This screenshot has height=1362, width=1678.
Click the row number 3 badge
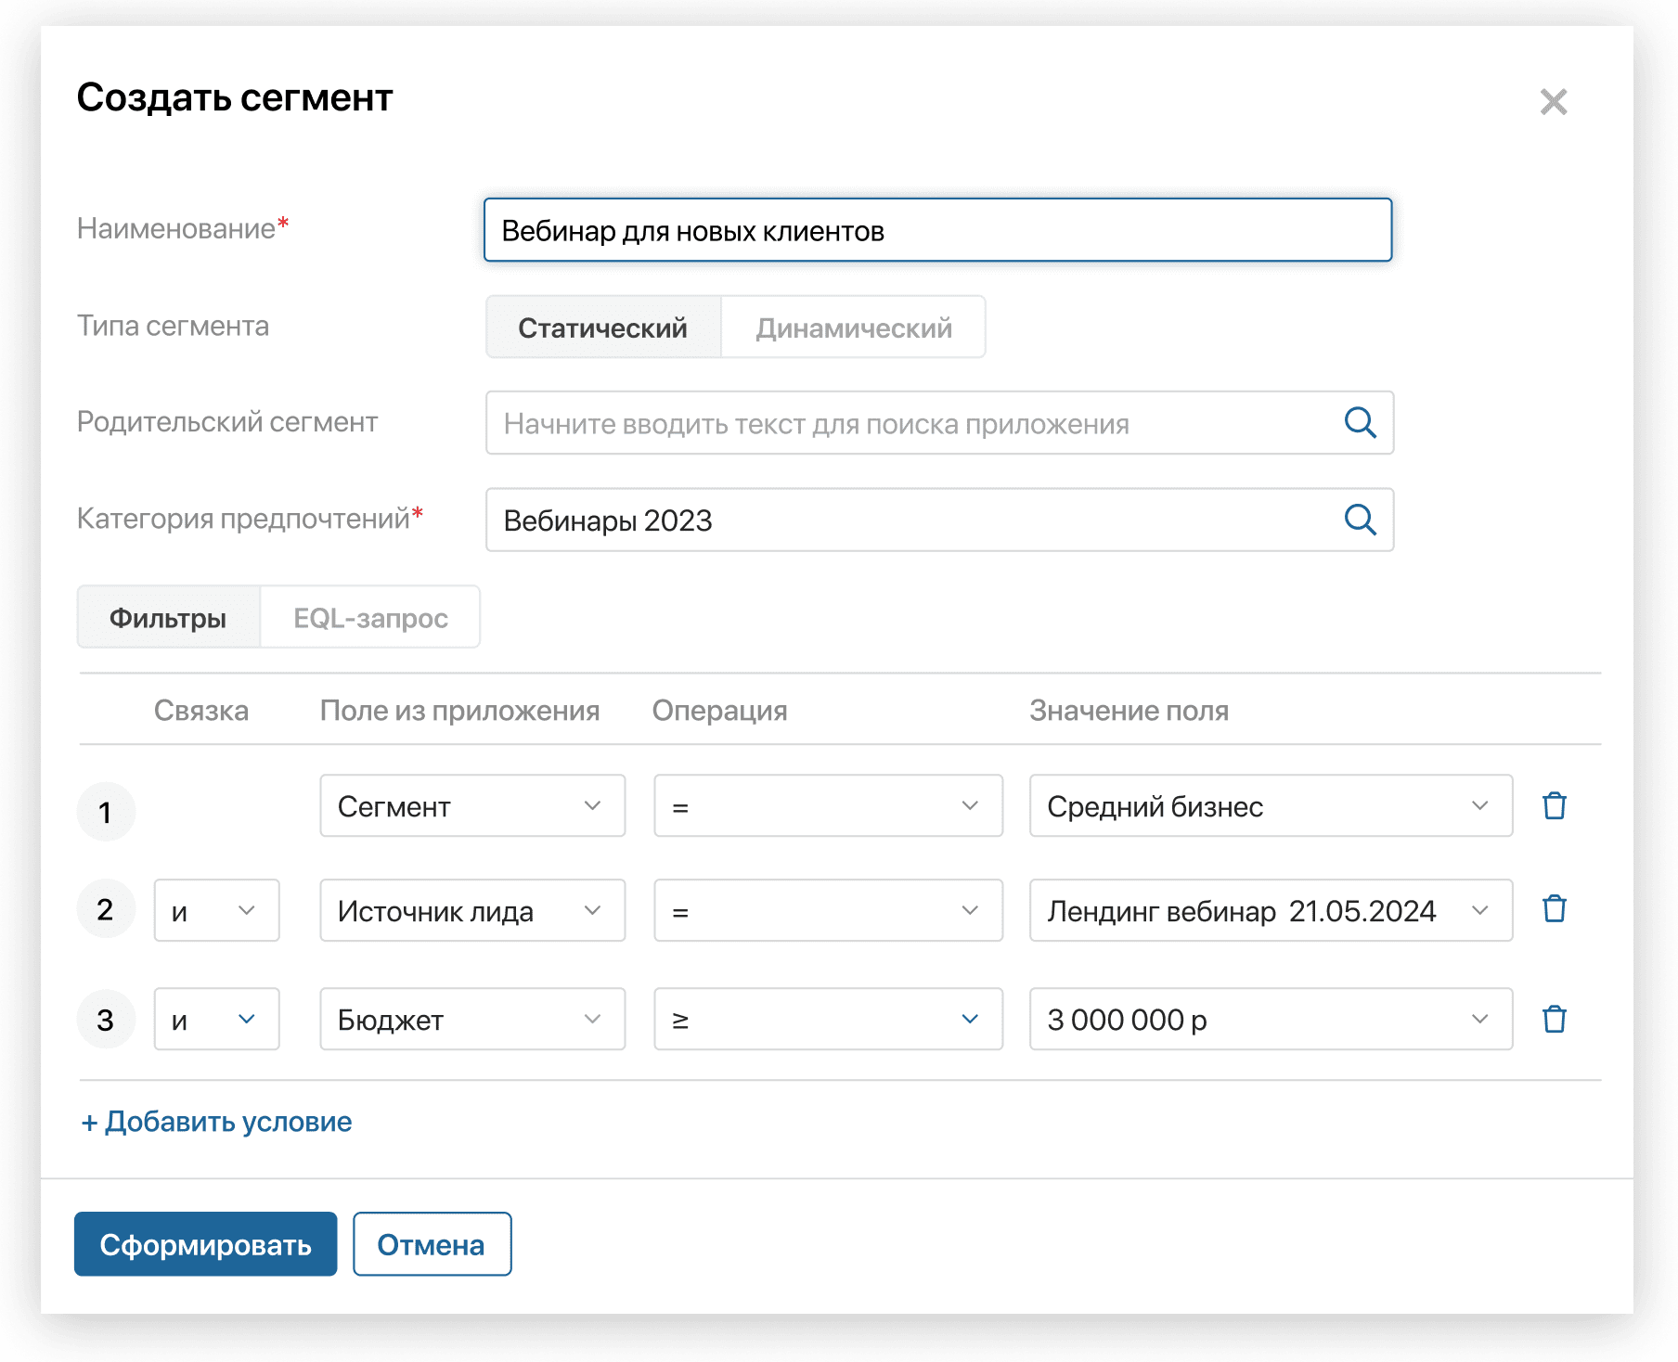[106, 1019]
